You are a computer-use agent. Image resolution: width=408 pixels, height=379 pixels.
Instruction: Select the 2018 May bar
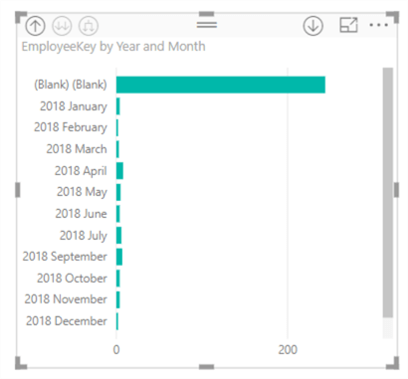tap(118, 192)
